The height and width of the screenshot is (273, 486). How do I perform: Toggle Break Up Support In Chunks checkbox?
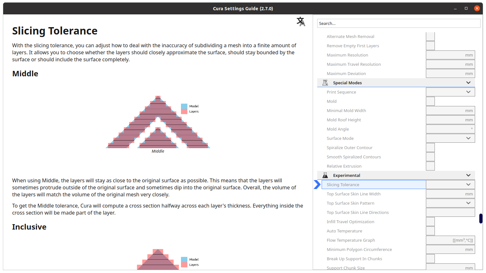pos(430,259)
